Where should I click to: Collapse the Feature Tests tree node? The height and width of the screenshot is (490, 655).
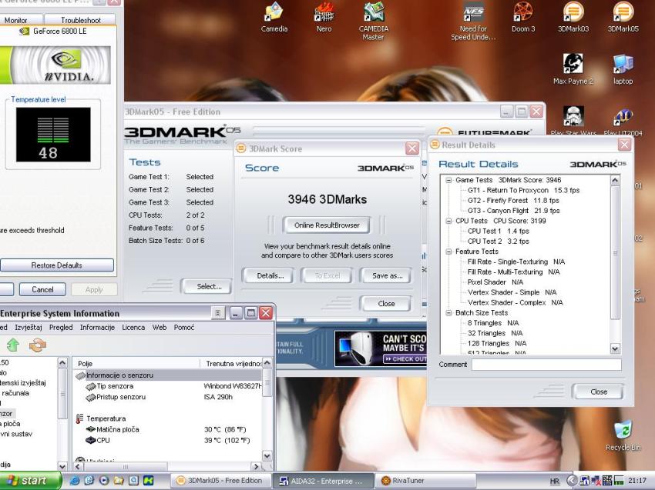(x=448, y=252)
